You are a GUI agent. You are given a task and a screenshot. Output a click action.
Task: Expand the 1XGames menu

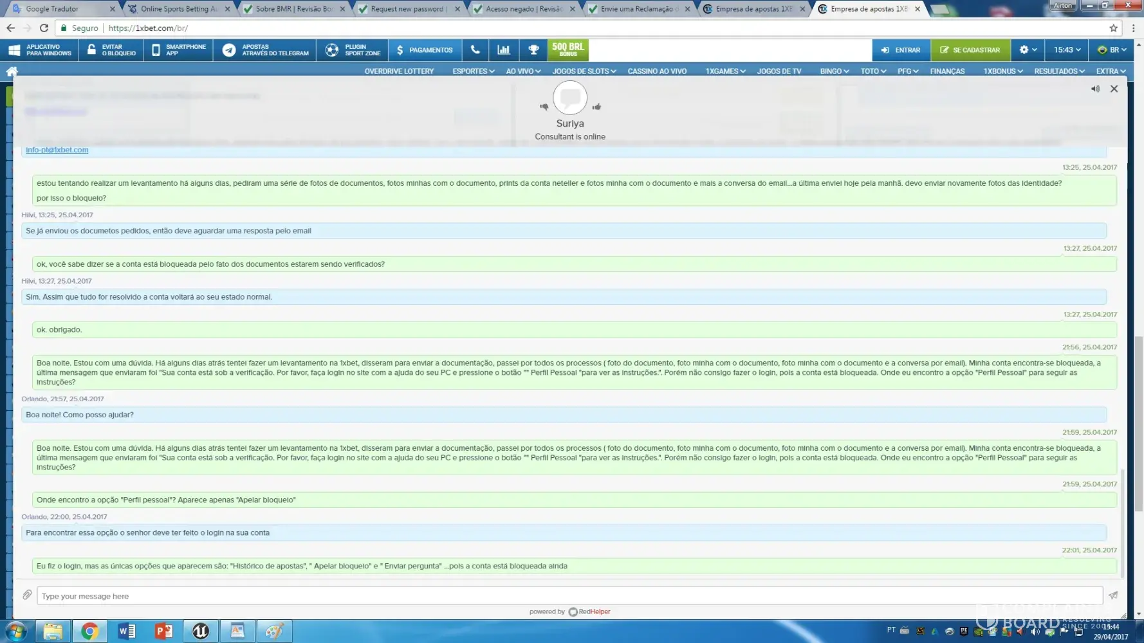[725, 71]
